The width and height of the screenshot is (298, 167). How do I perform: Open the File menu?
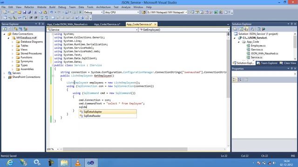3,7
